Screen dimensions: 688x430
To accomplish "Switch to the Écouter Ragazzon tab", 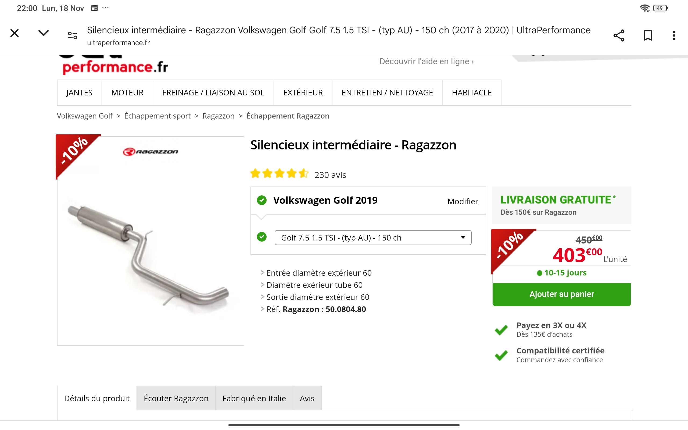I will pyautogui.click(x=176, y=398).
